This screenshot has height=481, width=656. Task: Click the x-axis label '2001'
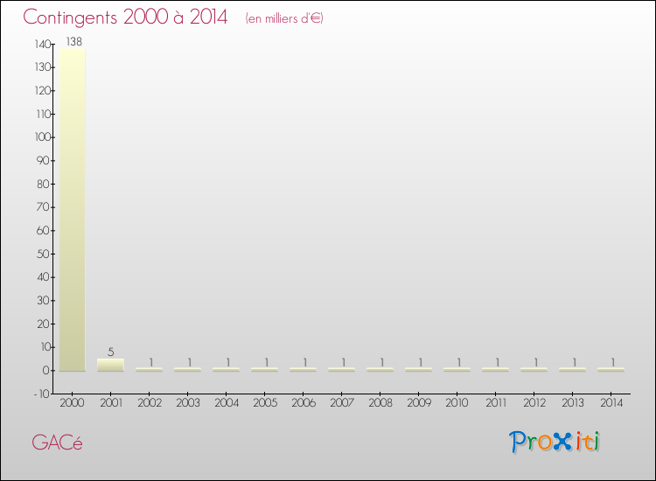coord(110,403)
